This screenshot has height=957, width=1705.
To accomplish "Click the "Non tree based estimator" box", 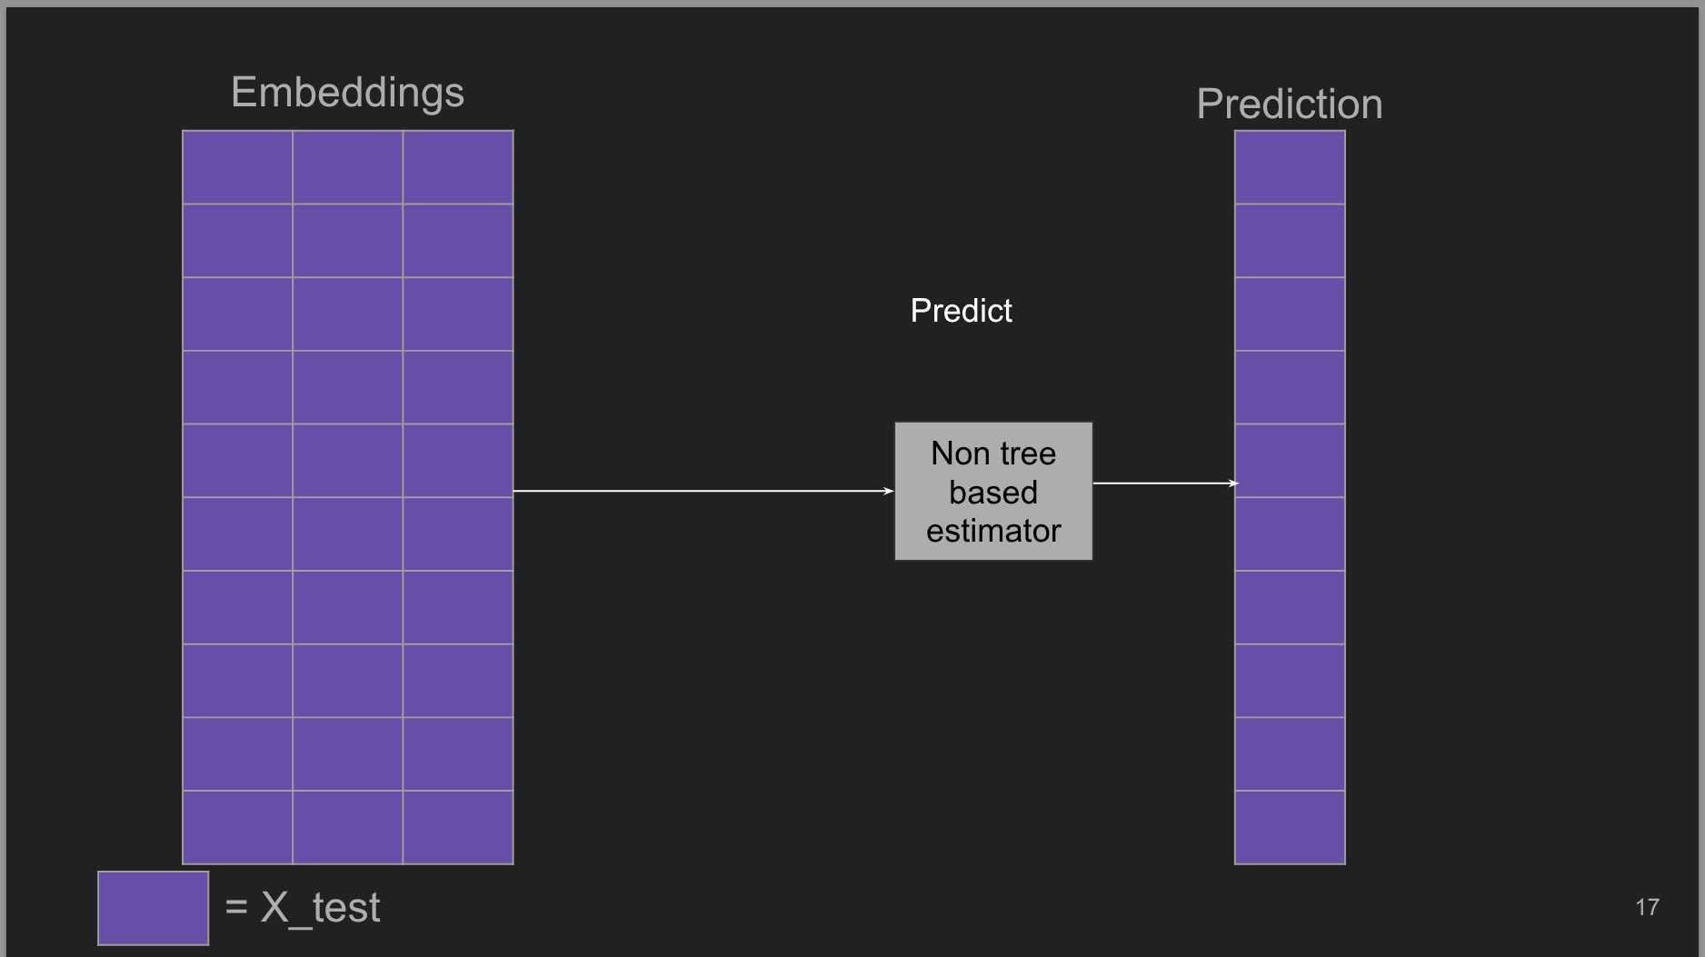I will point(993,492).
